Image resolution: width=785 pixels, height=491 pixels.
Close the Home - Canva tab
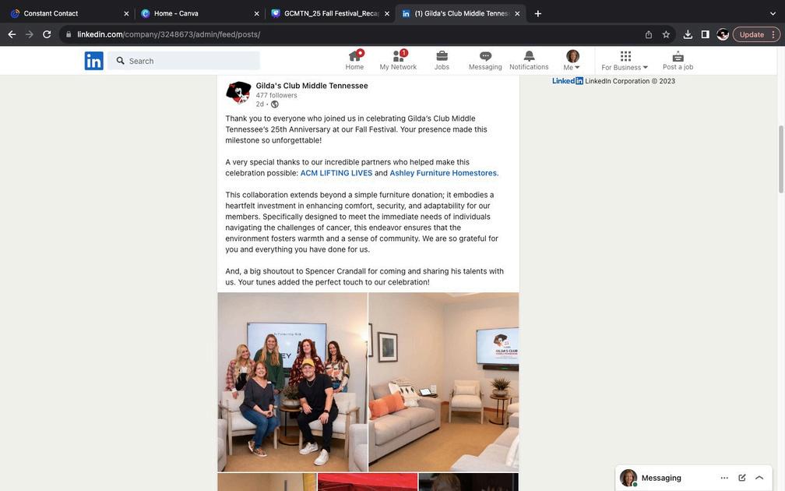(x=257, y=13)
